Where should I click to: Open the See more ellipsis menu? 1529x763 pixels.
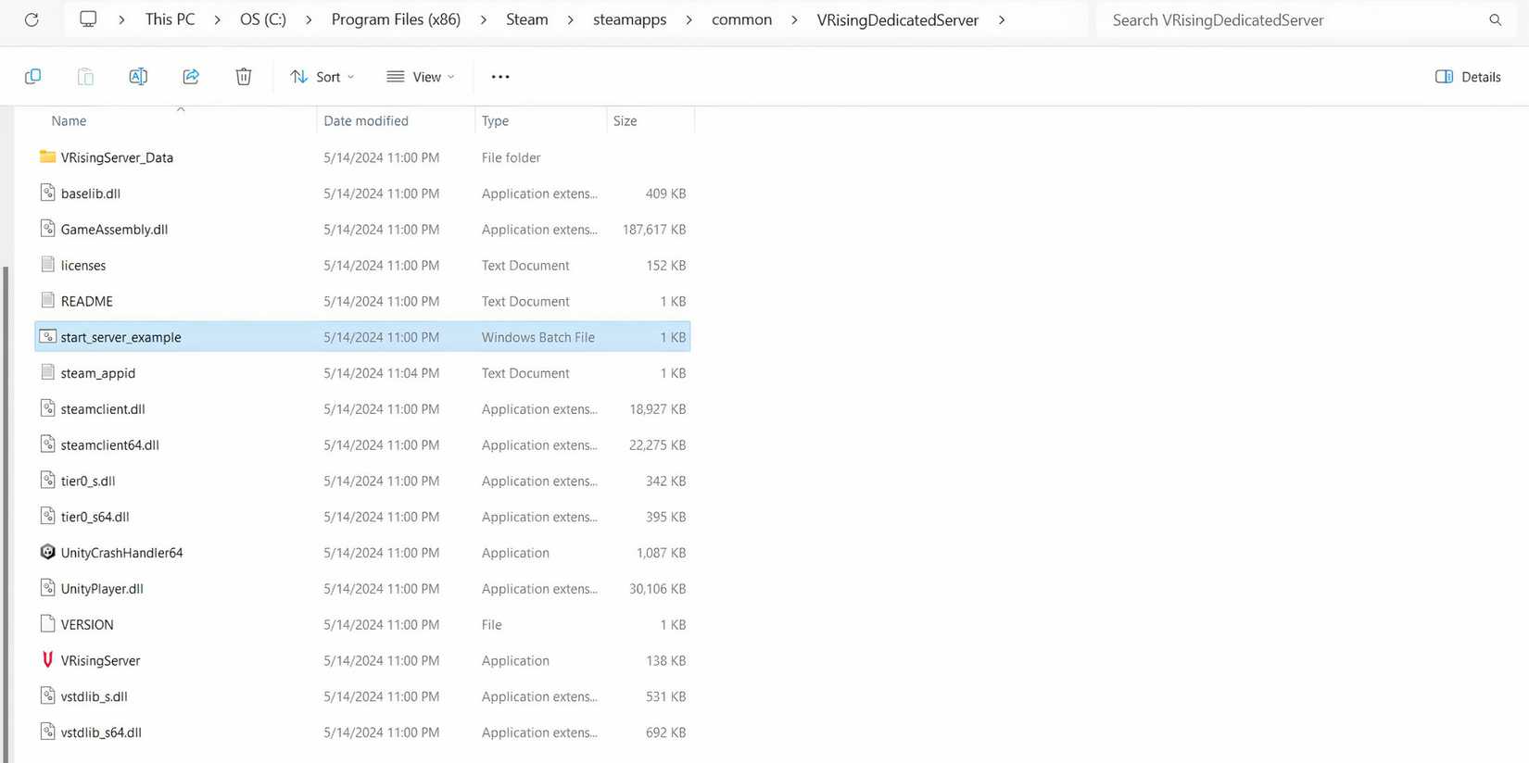coord(500,77)
